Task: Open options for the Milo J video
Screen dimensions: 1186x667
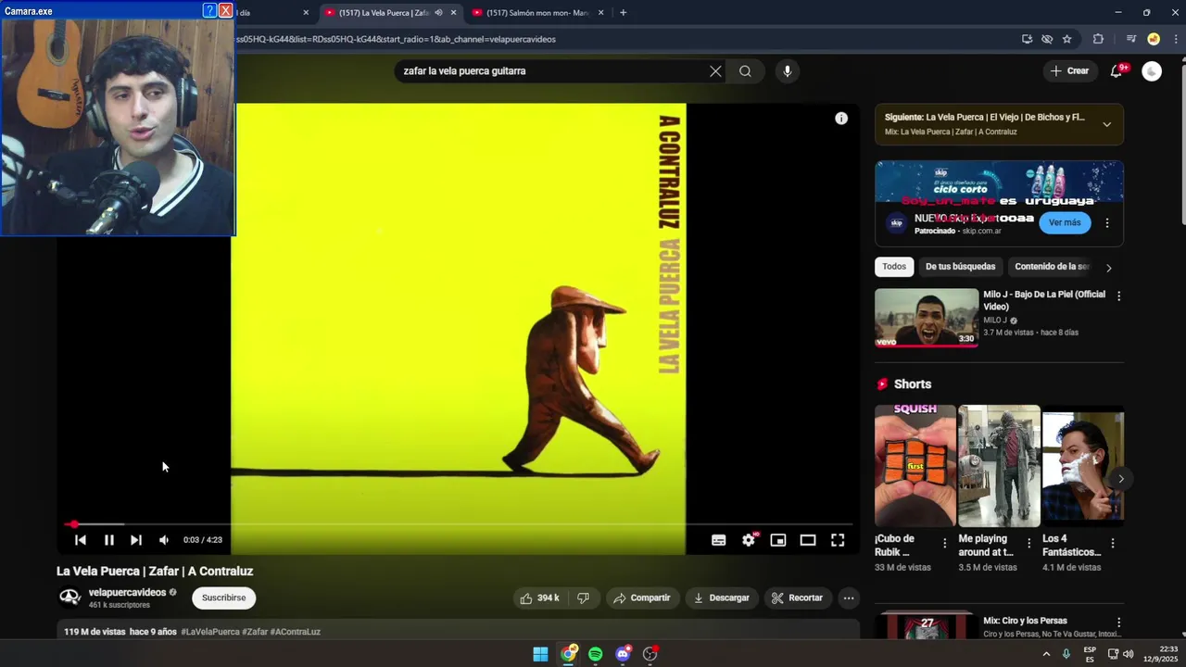Action: (1118, 296)
